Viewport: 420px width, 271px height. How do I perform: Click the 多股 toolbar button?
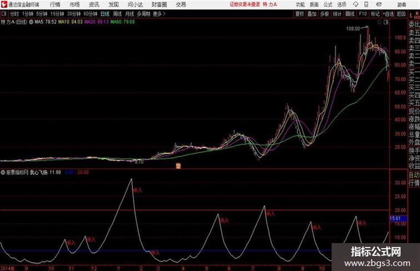[324, 14]
